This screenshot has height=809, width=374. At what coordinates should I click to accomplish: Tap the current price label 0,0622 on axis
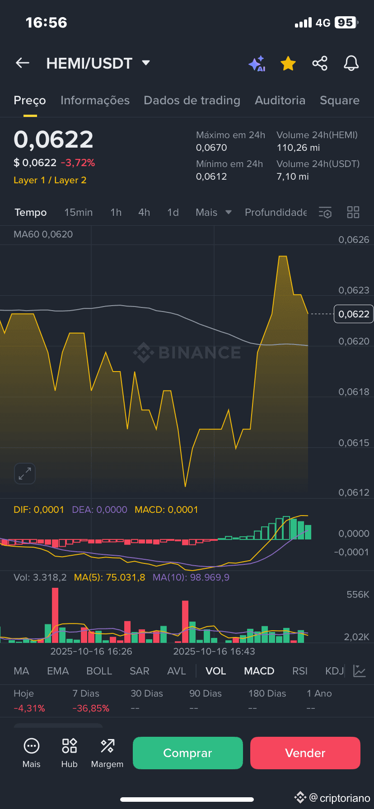pos(354,314)
